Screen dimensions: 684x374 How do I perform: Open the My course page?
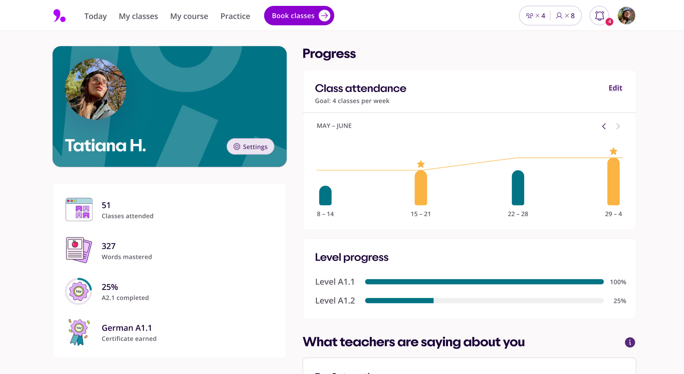(x=189, y=16)
